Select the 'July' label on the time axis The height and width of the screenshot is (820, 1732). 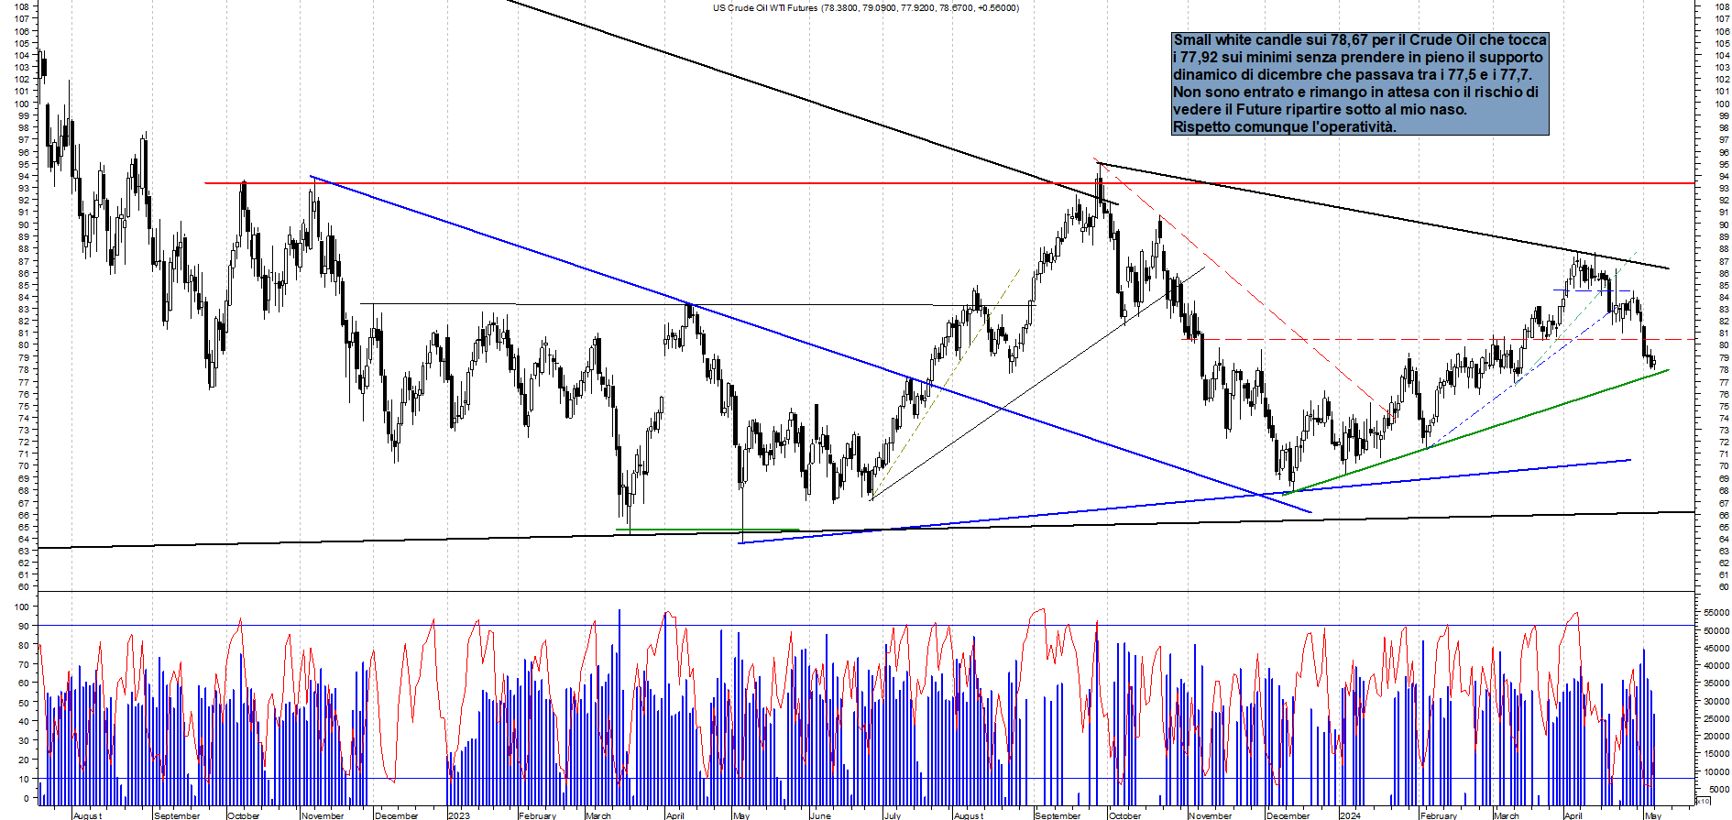coord(892,815)
